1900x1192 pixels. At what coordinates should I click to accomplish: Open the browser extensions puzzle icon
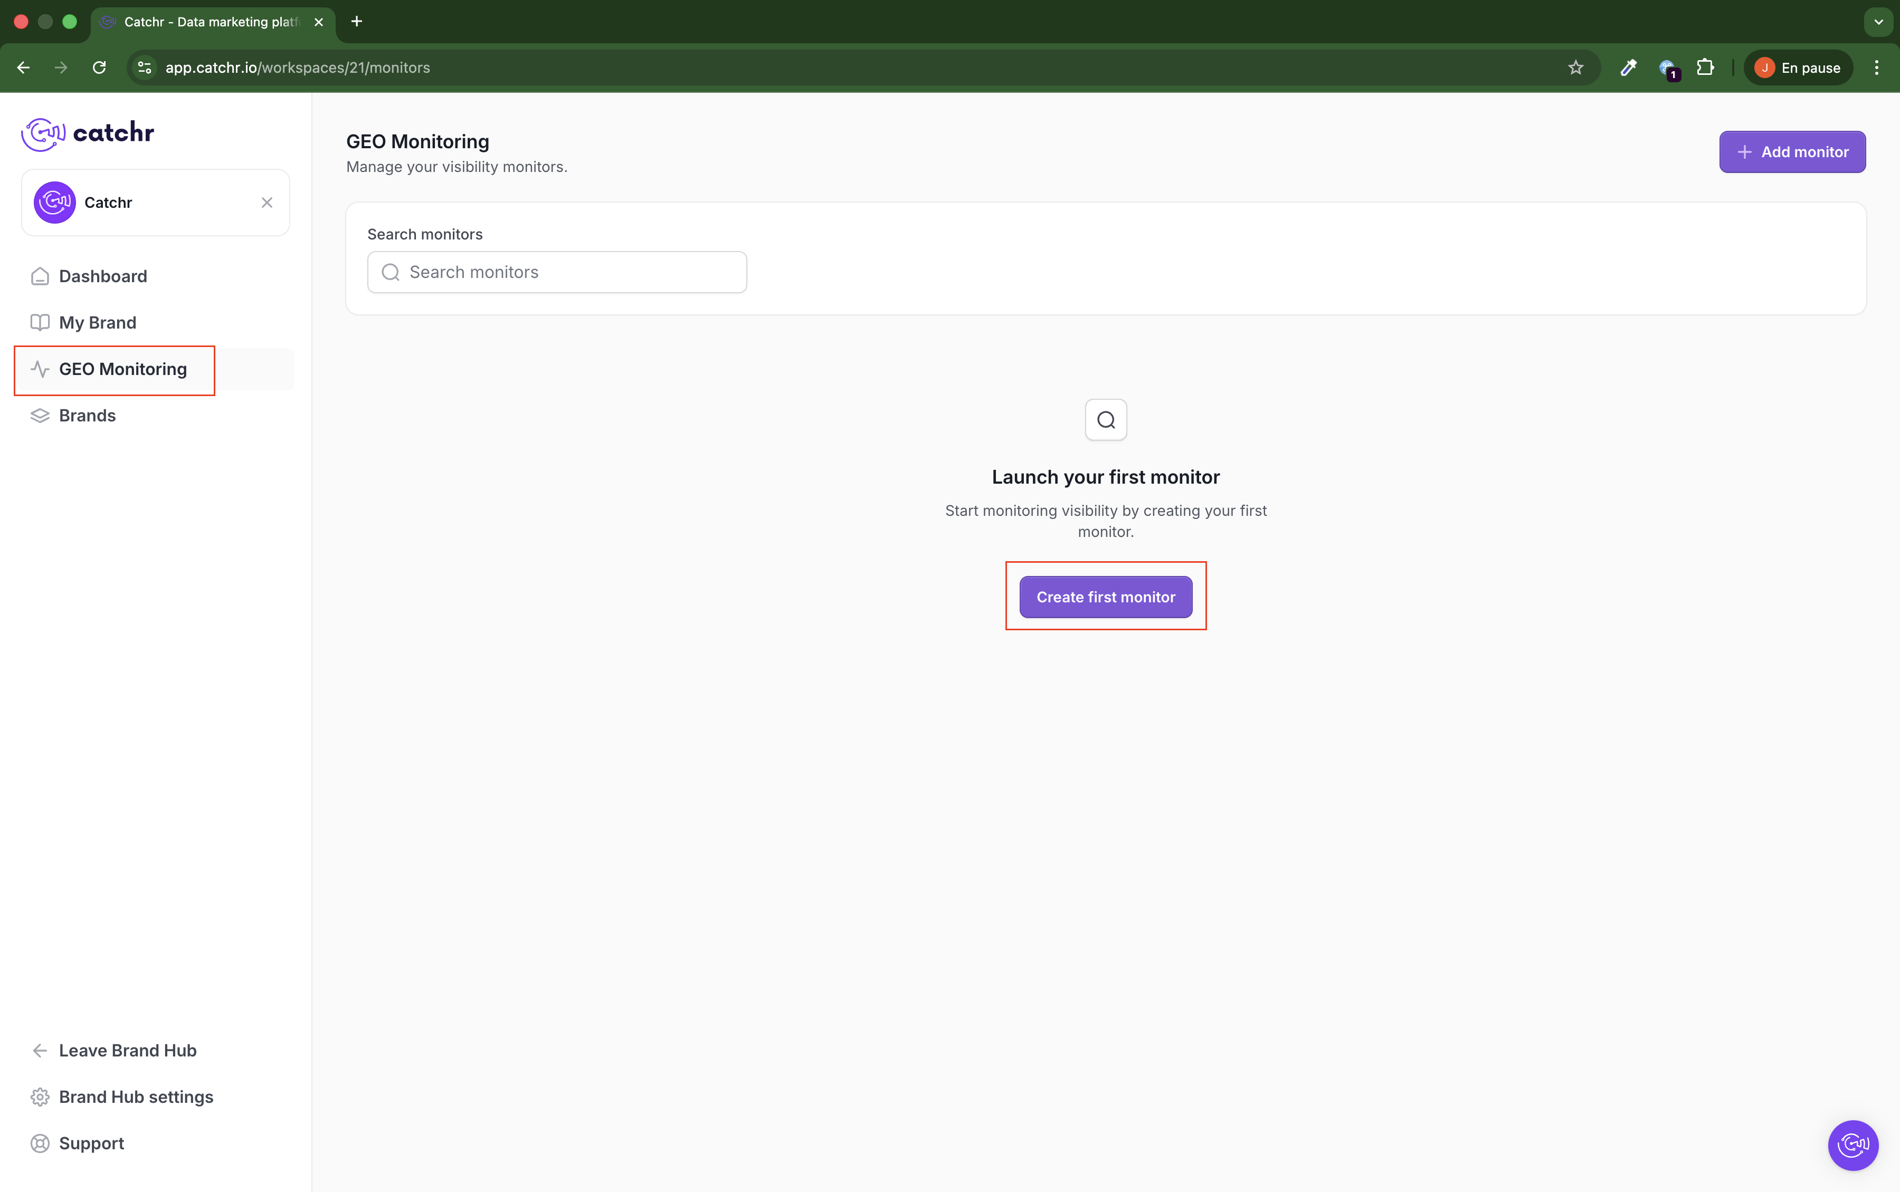point(1704,68)
